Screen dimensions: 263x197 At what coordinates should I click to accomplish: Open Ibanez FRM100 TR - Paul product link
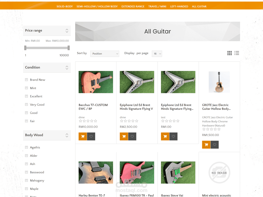pos(137,195)
